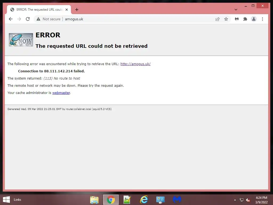Open Malwarebytes from the taskbar
The image size is (273, 205).
pos(177,200)
